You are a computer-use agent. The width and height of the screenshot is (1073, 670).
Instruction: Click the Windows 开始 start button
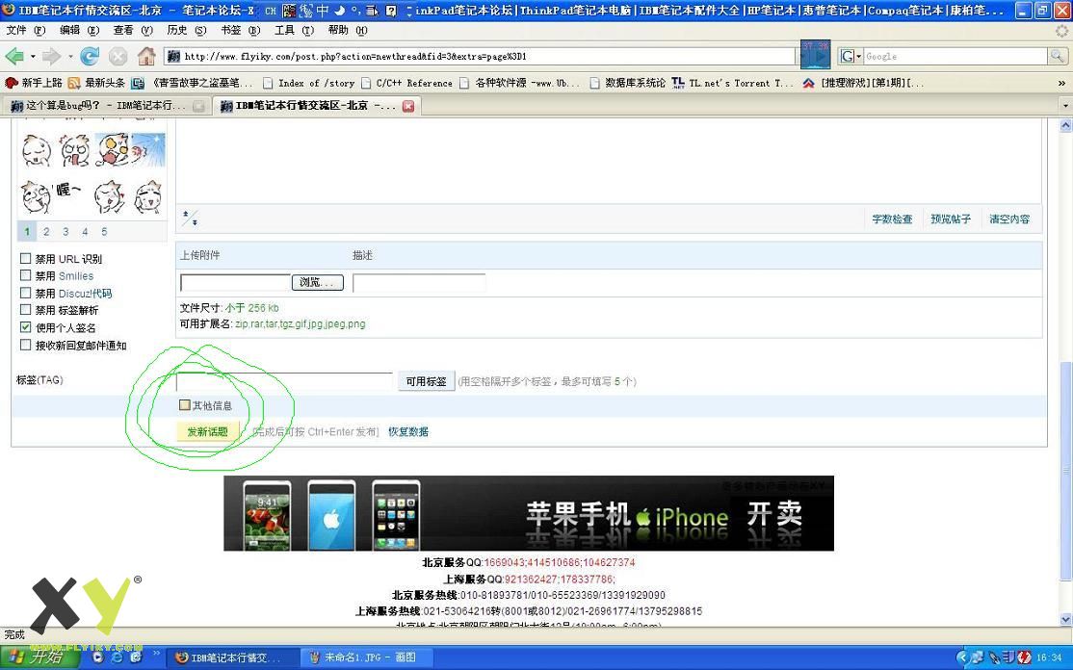click(x=40, y=657)
